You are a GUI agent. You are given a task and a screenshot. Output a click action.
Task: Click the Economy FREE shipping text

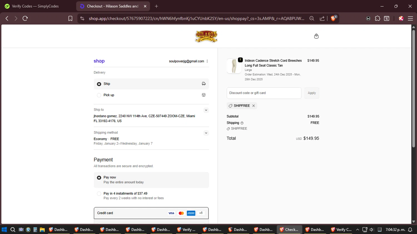pos(106,139)
